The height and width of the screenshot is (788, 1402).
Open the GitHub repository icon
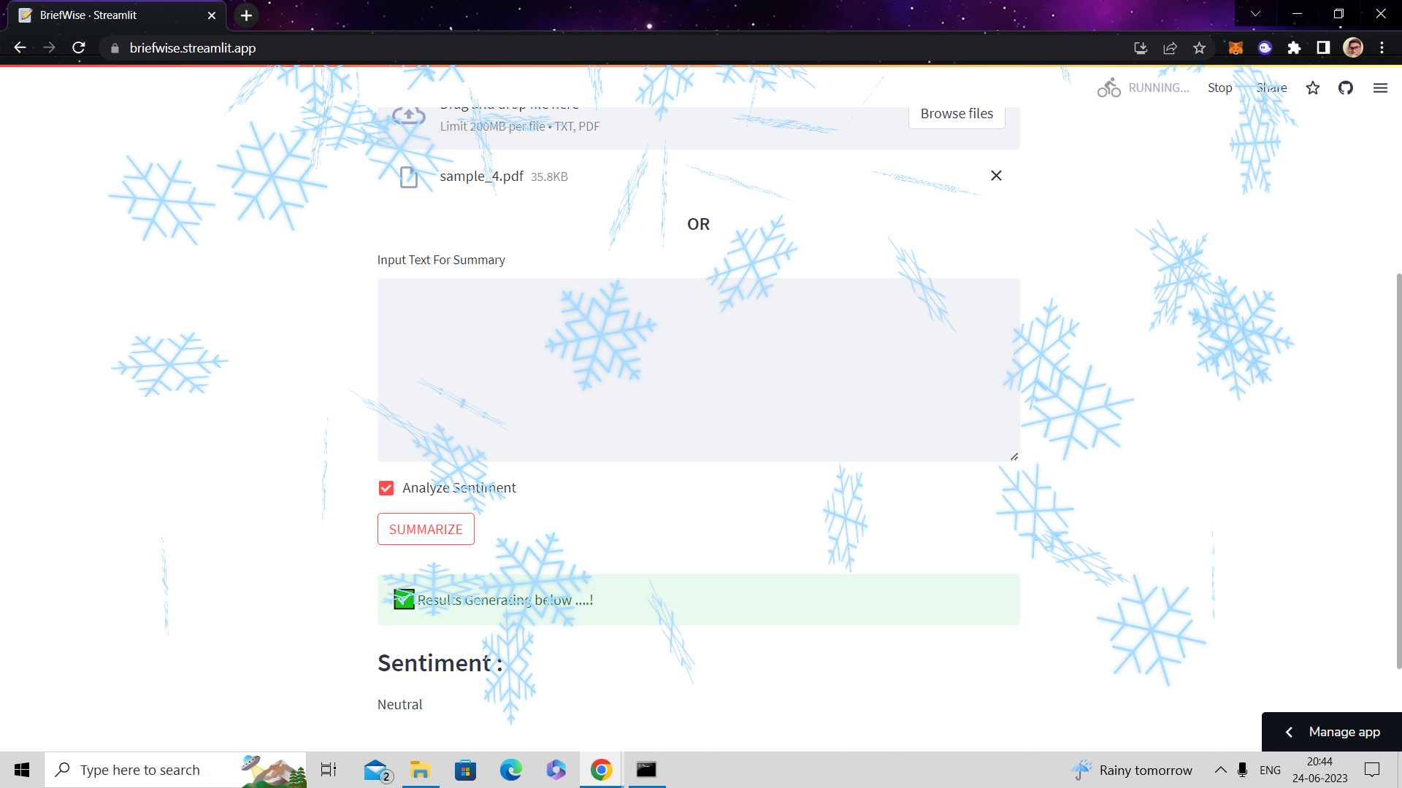pyautogui.click(x=1345, y=88)
